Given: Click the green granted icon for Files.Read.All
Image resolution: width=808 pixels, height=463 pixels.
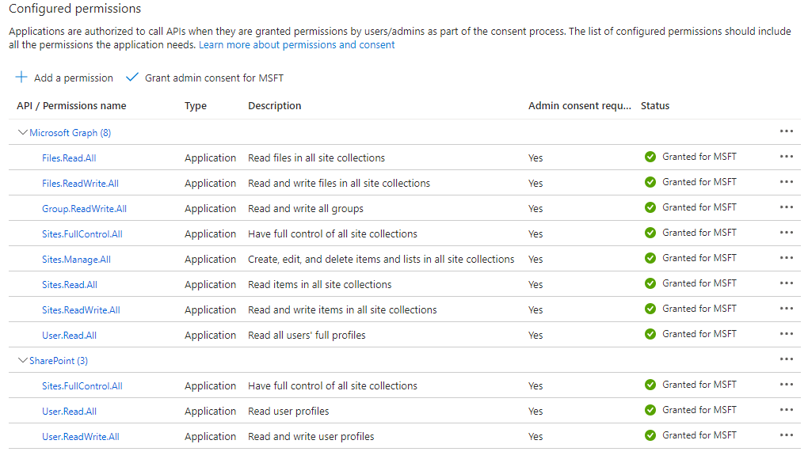Looking at the screenshot, I should [x=650, y=157].
